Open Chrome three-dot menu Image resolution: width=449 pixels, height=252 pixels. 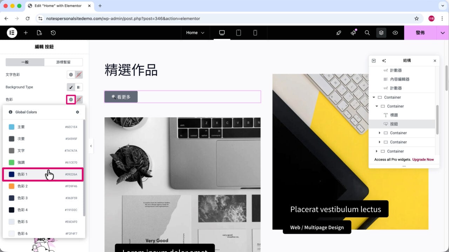pyautogui.click(x=442, y=19)
